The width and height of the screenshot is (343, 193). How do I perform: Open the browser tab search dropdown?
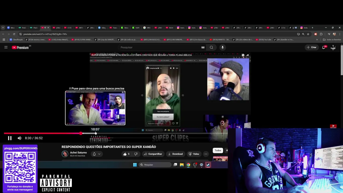3,28
